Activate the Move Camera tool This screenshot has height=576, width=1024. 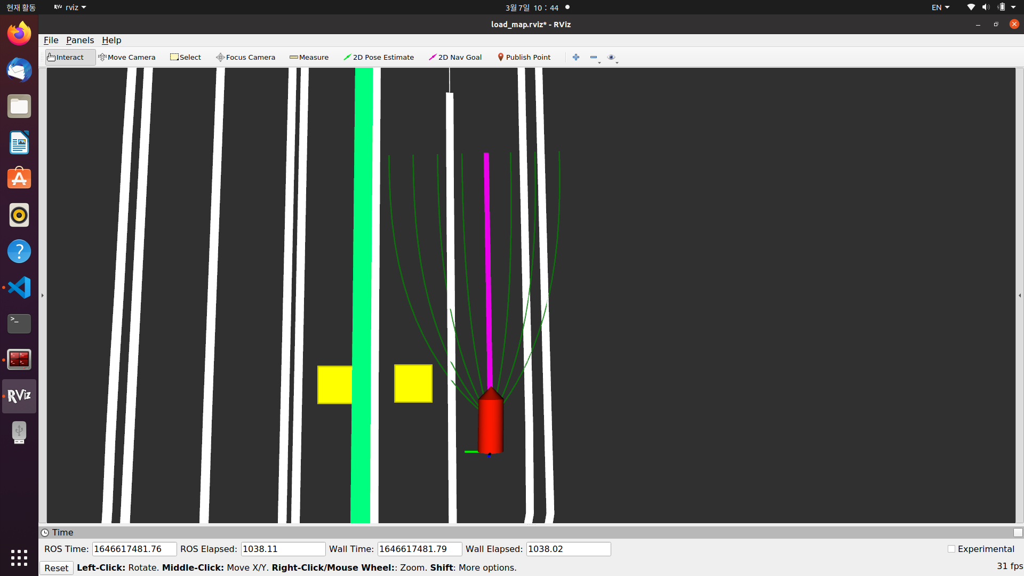point(127,57)
